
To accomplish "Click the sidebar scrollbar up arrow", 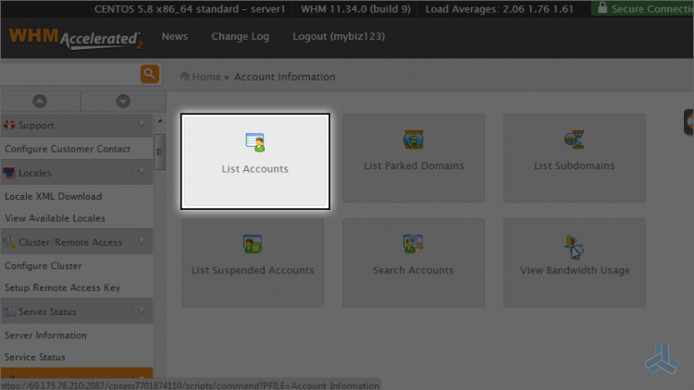I will pos(160,121).
